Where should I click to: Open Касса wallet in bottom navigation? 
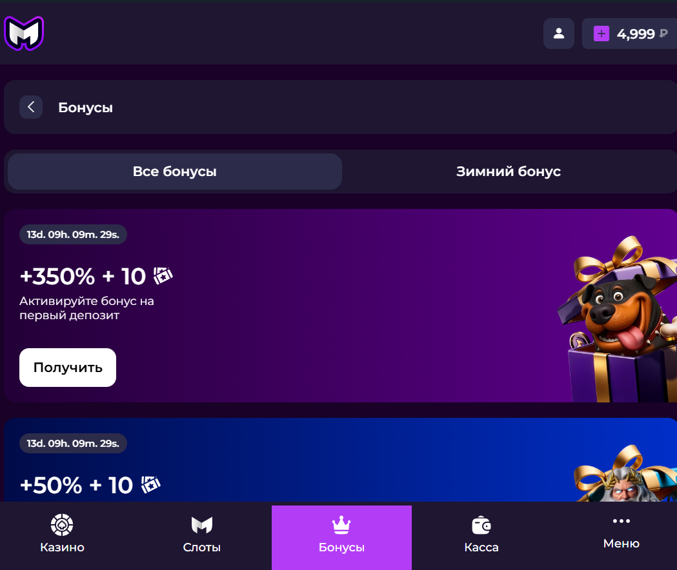click(481, 534)
